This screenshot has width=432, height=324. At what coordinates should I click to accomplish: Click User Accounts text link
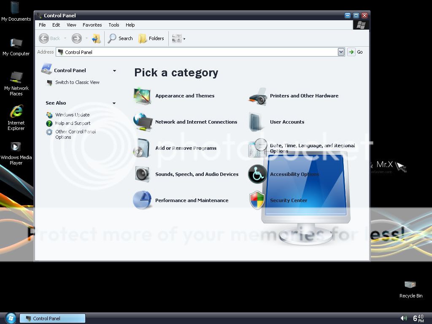pyautogui.click(x=287, y=122)
